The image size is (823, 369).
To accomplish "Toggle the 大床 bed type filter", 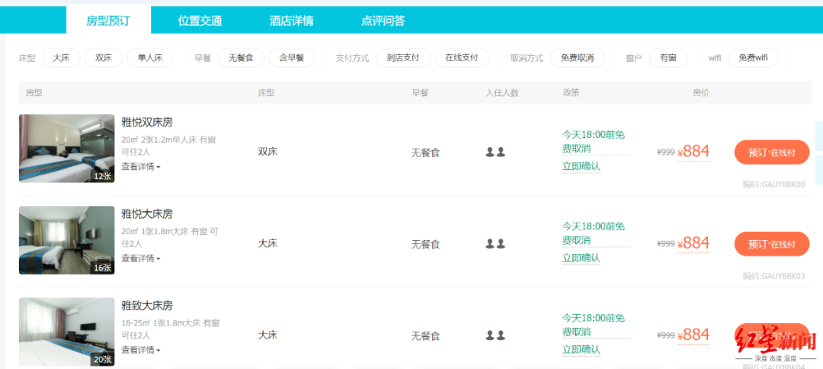I will pyautogui.click(x=62, y=58).
